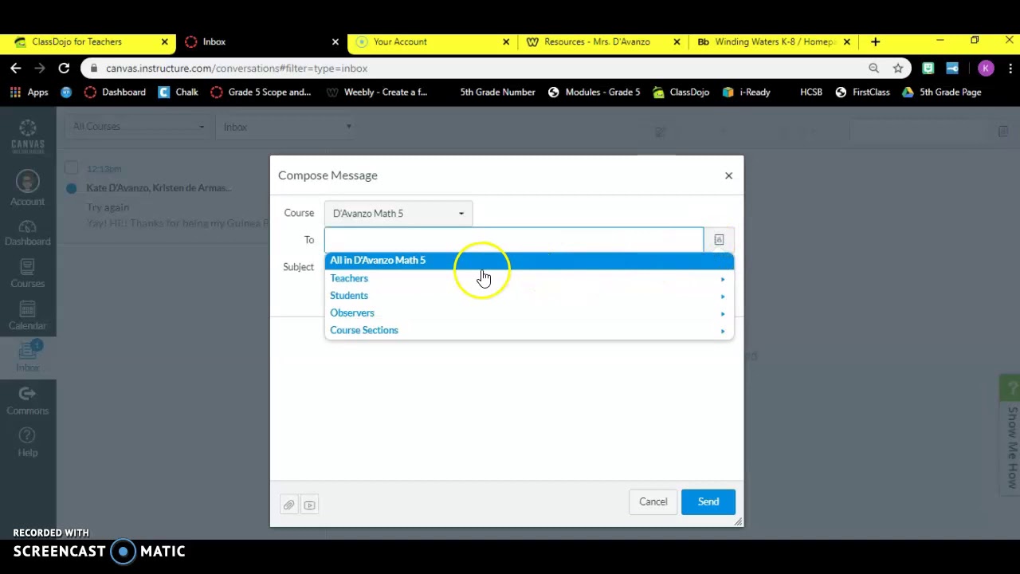Image resolution: width=1020 pixels, height=574 pixels.
Task: Open a new browser tab
Action: coord(875,41)
